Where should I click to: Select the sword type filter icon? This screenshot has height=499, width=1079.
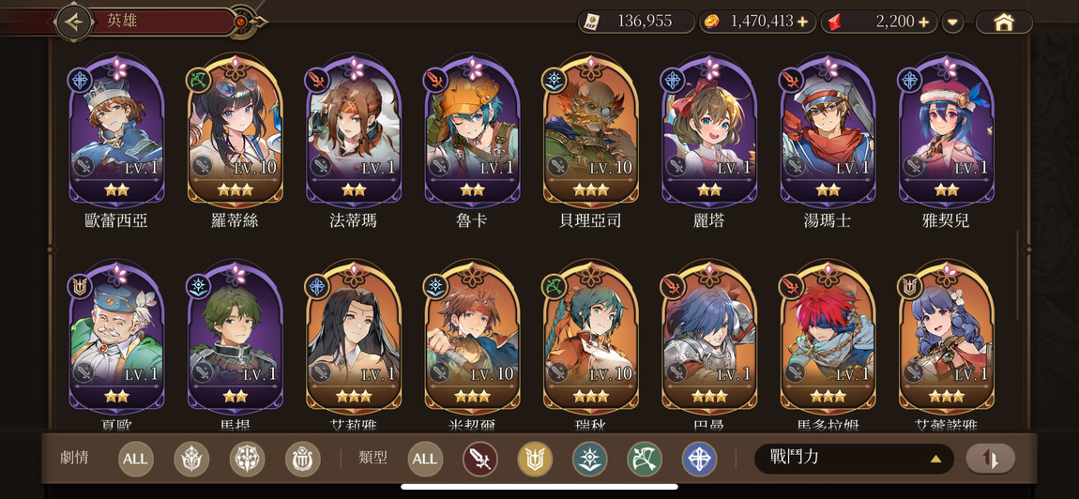coord(479,459)
